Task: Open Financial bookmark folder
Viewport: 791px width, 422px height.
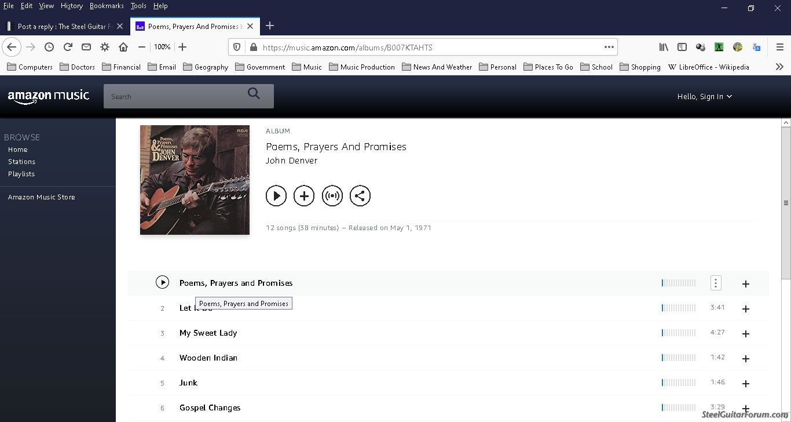Action: [x=121, y=67]
